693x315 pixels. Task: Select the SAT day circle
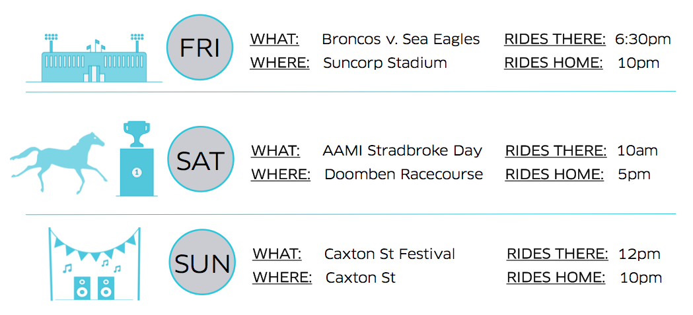[x=201, y=159]
